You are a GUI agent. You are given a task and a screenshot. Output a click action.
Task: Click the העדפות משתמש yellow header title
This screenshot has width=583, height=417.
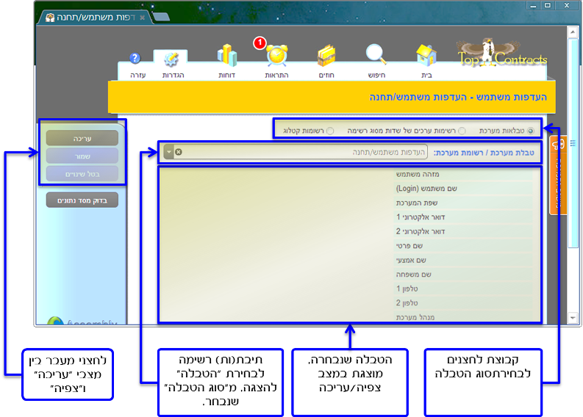pos(458,98)
